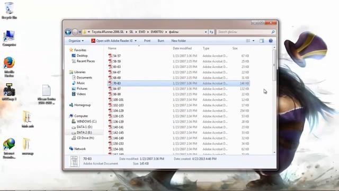This screenshot has height=191, width=339.
Task: Select Network in the navigation pane
Action: pos(77,149)
